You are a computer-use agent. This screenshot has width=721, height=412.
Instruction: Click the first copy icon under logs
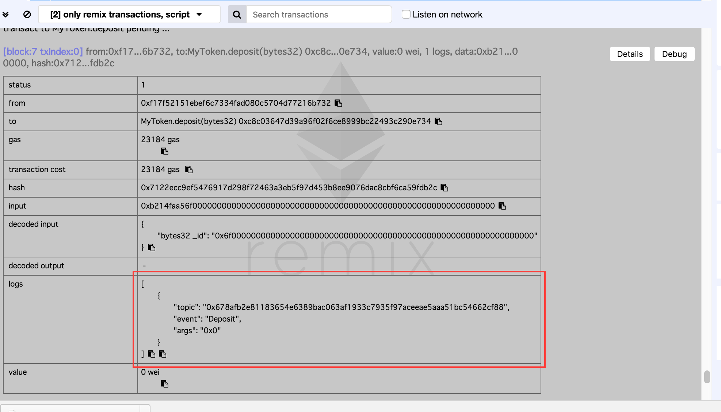152,354
